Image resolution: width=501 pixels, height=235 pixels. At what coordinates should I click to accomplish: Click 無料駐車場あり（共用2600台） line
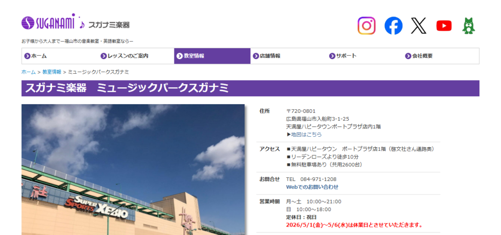tap(325, 165)
